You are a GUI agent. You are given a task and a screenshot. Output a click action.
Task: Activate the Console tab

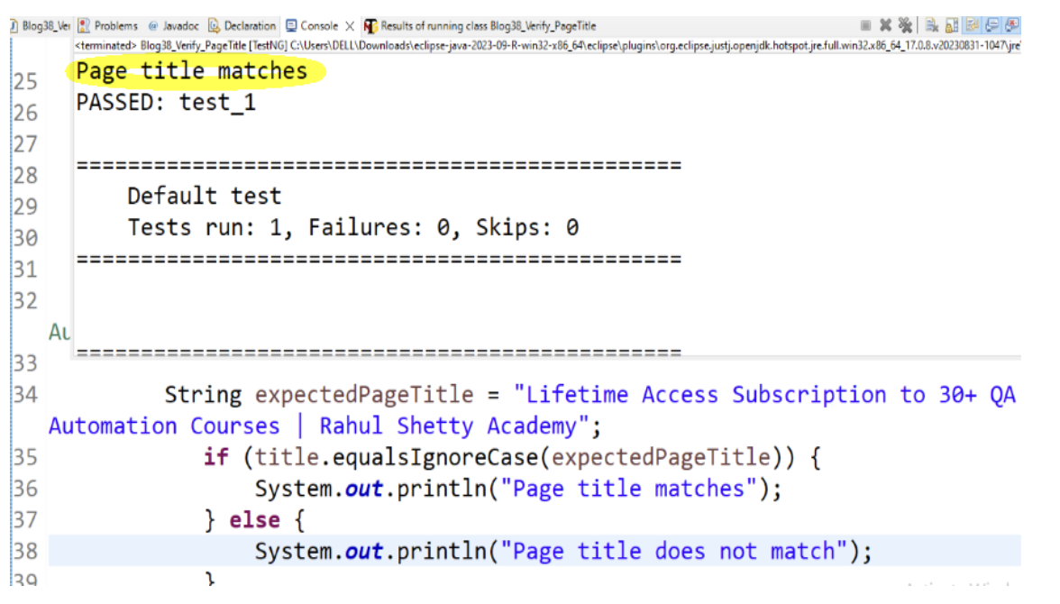tap(313, 25)
